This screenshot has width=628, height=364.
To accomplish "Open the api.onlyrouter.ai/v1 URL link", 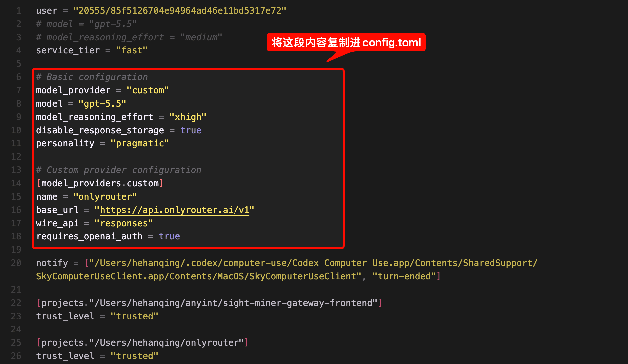I will coord(175,210).
